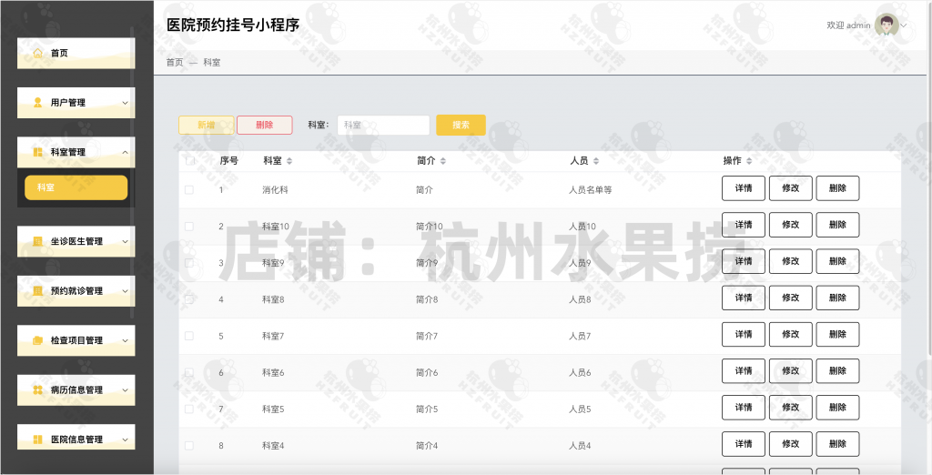932x475 pixels.
Task: Check the row for 科室10
Action: pyautogui.click(x=189, y=227)
